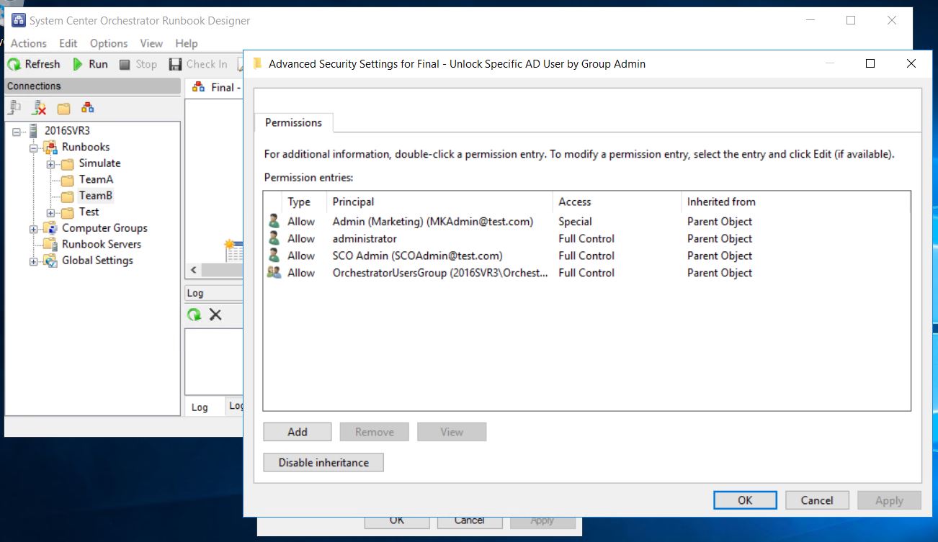The height and width of the screenshot is (542, 938).
Task: Click the Runbook Servers icon
Action: (x=50, y=244)
